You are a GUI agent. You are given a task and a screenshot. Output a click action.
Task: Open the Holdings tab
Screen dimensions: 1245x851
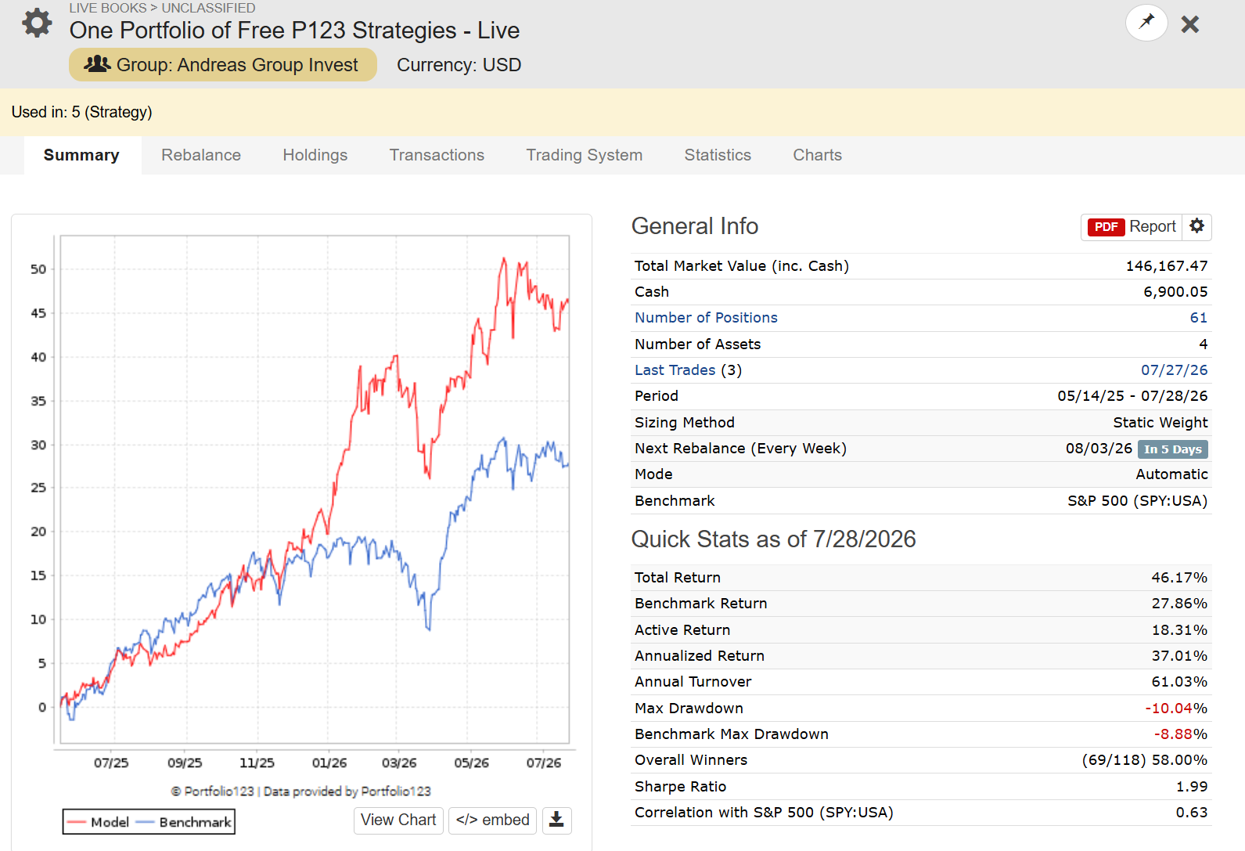tap(315, 155)
